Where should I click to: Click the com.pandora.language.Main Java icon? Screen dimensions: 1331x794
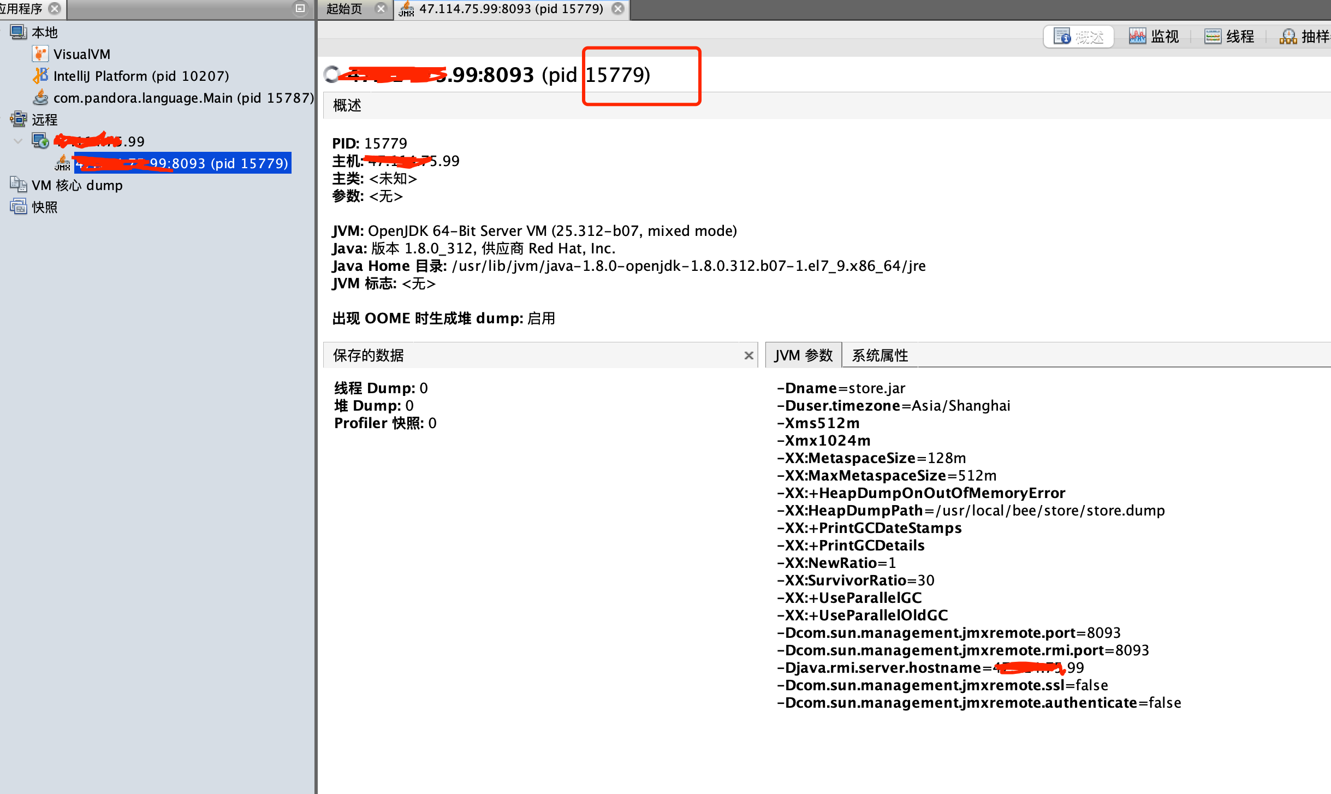[x=40, y=98]
